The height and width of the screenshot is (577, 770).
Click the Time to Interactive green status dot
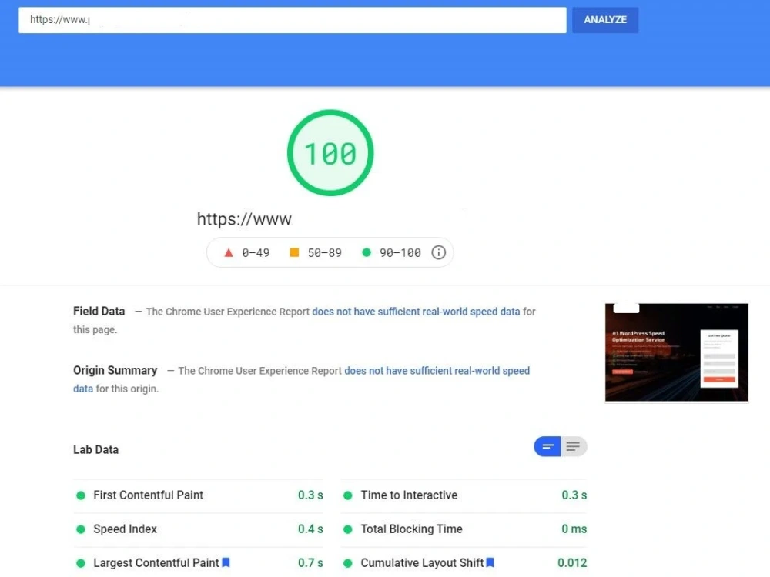click(348, 495)
